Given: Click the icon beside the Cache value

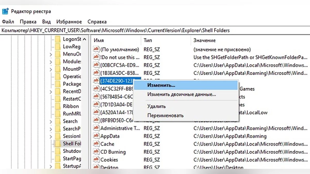Looking at the screenshot, I should click(96, 144).
